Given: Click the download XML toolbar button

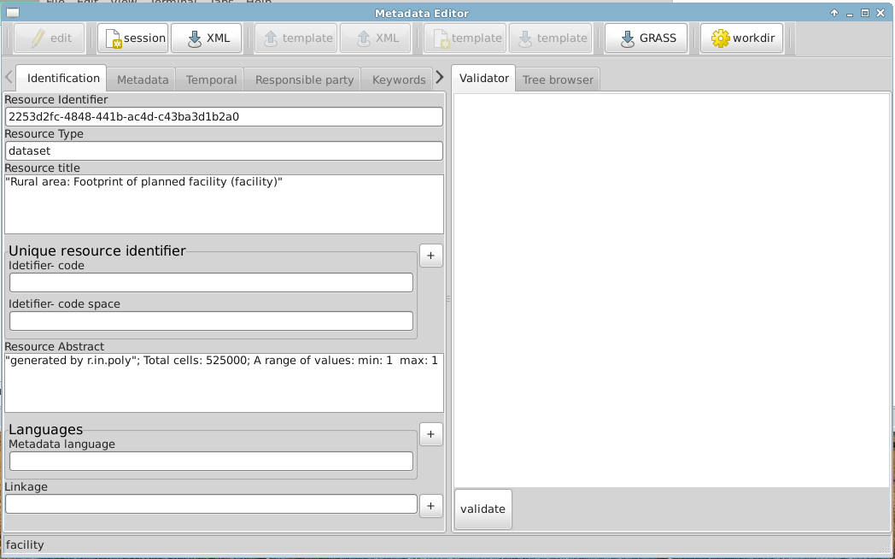Looking at the screenshot, I should point(206,38).
